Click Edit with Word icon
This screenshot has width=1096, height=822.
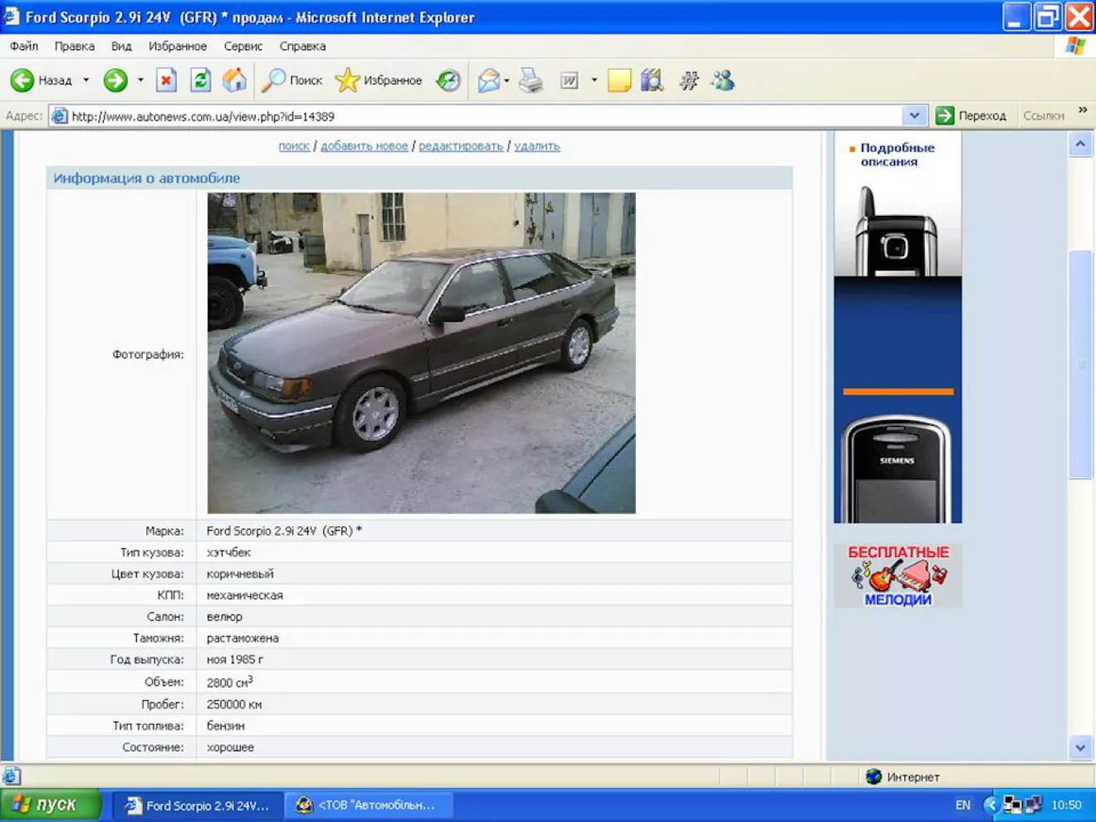click(x=569, y=81)
